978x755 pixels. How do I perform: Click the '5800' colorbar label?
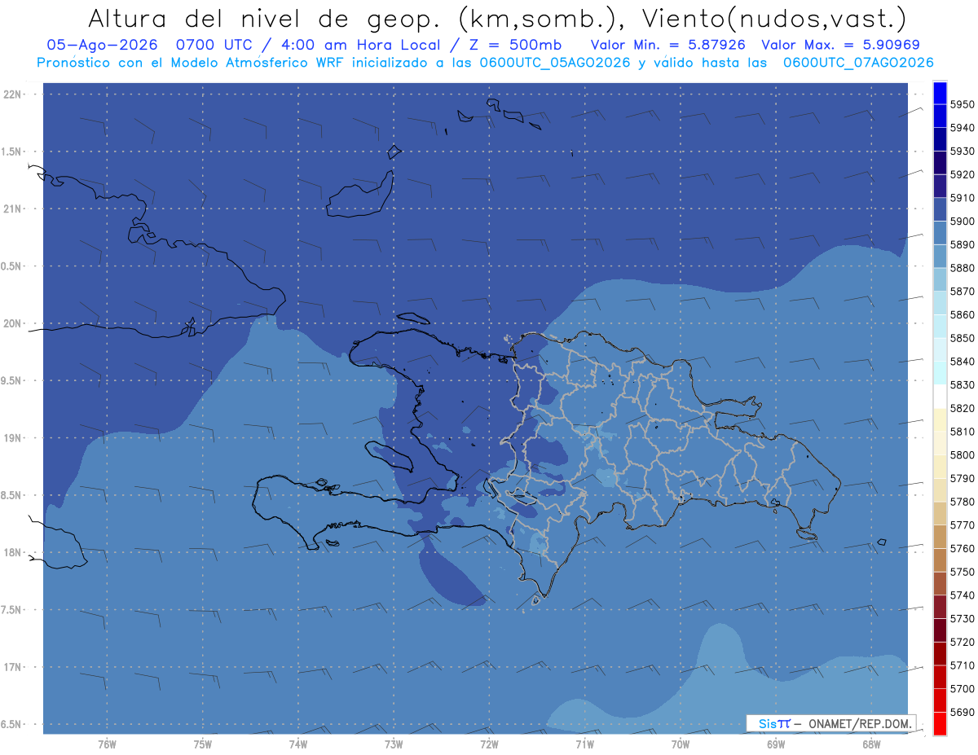point(963,455)
